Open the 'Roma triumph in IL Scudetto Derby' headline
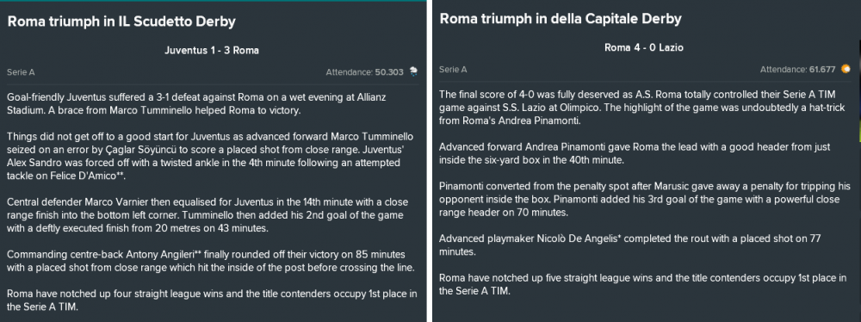The height and width of the screenshot is (322, 861). click(121, 22)
